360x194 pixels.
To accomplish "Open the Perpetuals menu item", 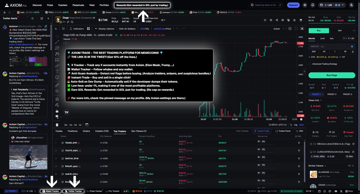I will click(78, 5).
